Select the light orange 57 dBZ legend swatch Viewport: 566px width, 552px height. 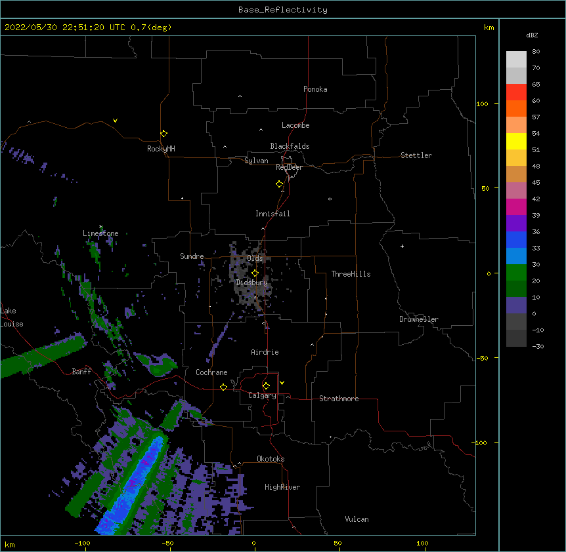(x=516, y=125)
